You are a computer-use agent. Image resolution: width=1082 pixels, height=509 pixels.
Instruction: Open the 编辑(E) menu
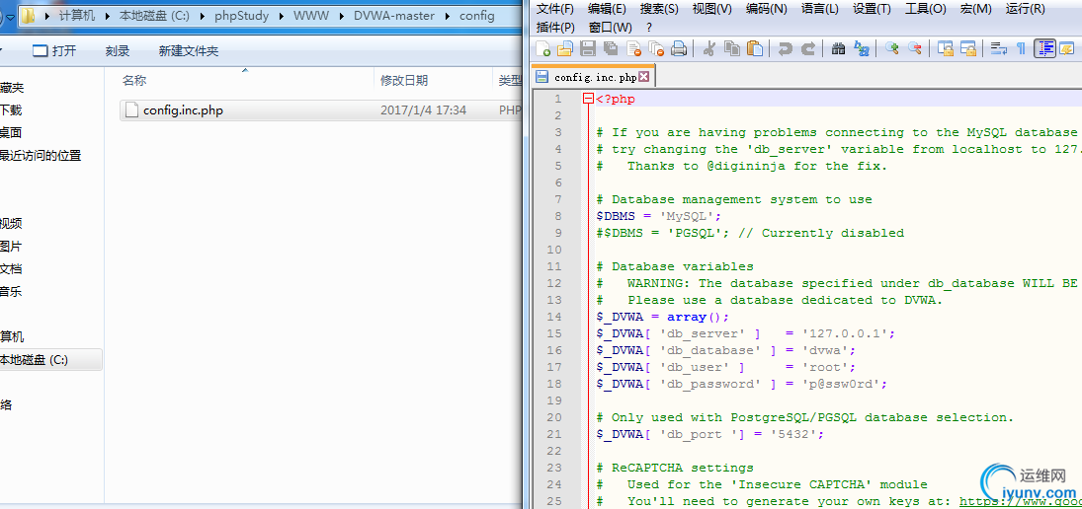click(x=607, y=9)
